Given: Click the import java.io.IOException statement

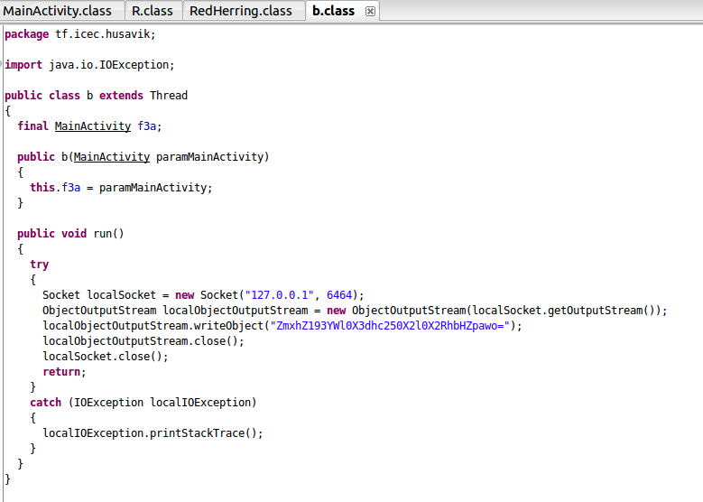Looking at the screenshot, I should point(88,65).
